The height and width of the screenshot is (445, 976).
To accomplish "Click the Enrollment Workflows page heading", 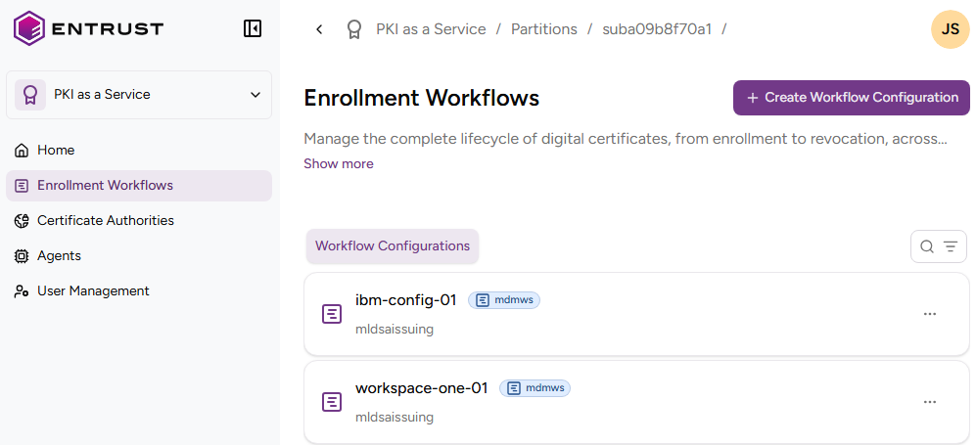I will (421, 98).
